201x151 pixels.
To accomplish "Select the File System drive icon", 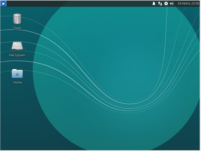I will tap(17, 46).
